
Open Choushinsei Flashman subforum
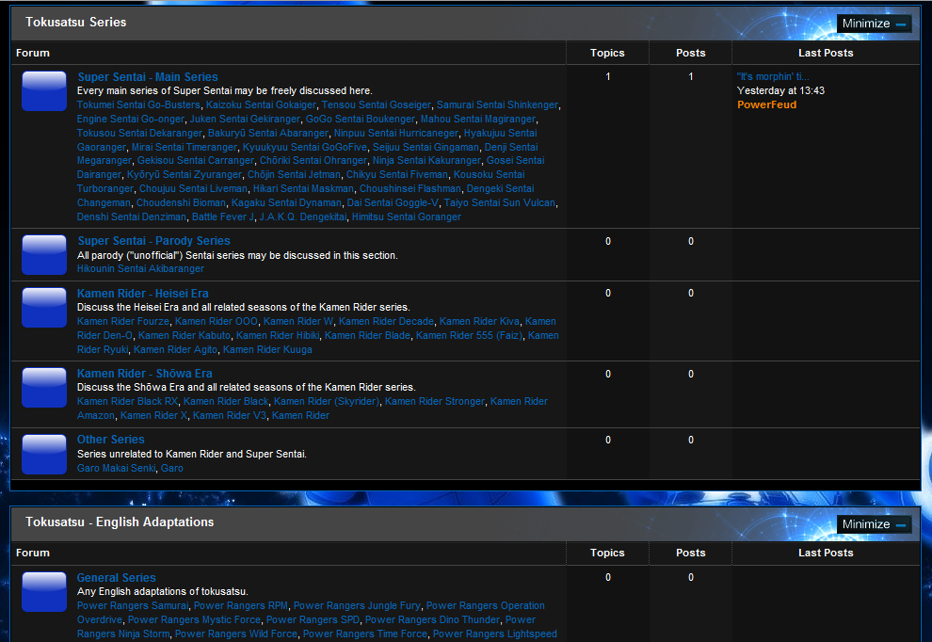(410, 188)
